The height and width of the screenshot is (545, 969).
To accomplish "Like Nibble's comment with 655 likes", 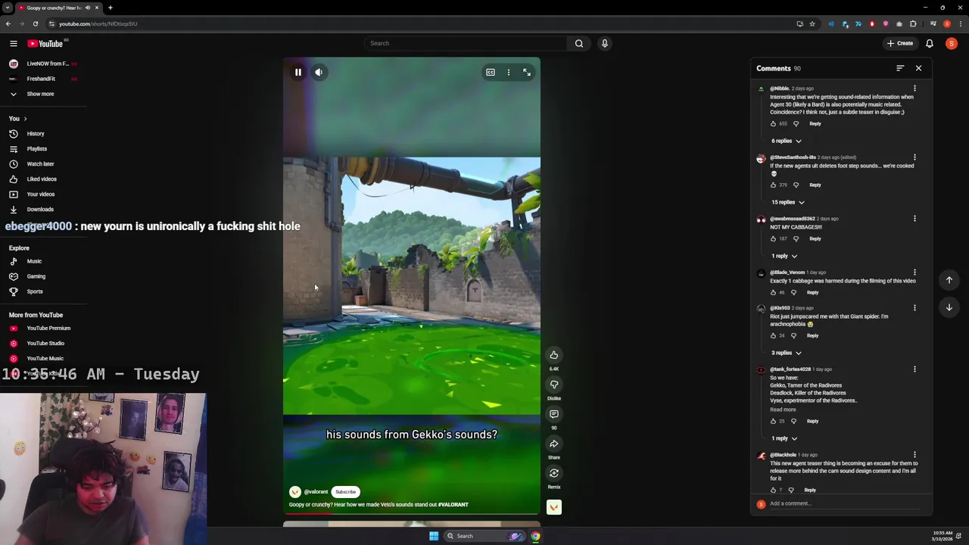I will click(773, 123).
